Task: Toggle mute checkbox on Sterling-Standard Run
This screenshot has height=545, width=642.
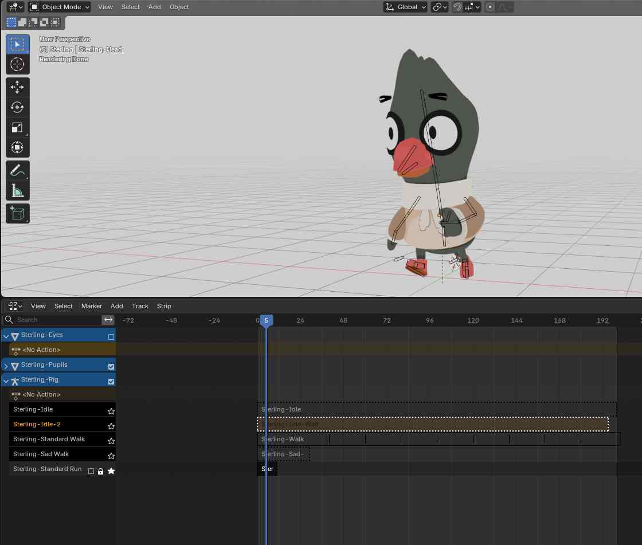Action: [91, 471]
